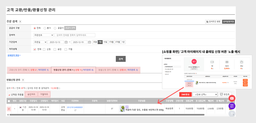The height and width of the screenshot is (123, 256).
Task: Open the 주문 검색 help question-mark icon
Action: (x=20, y=22)
